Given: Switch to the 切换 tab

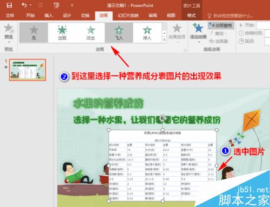Looking at the screenshot, I should 85,16.
